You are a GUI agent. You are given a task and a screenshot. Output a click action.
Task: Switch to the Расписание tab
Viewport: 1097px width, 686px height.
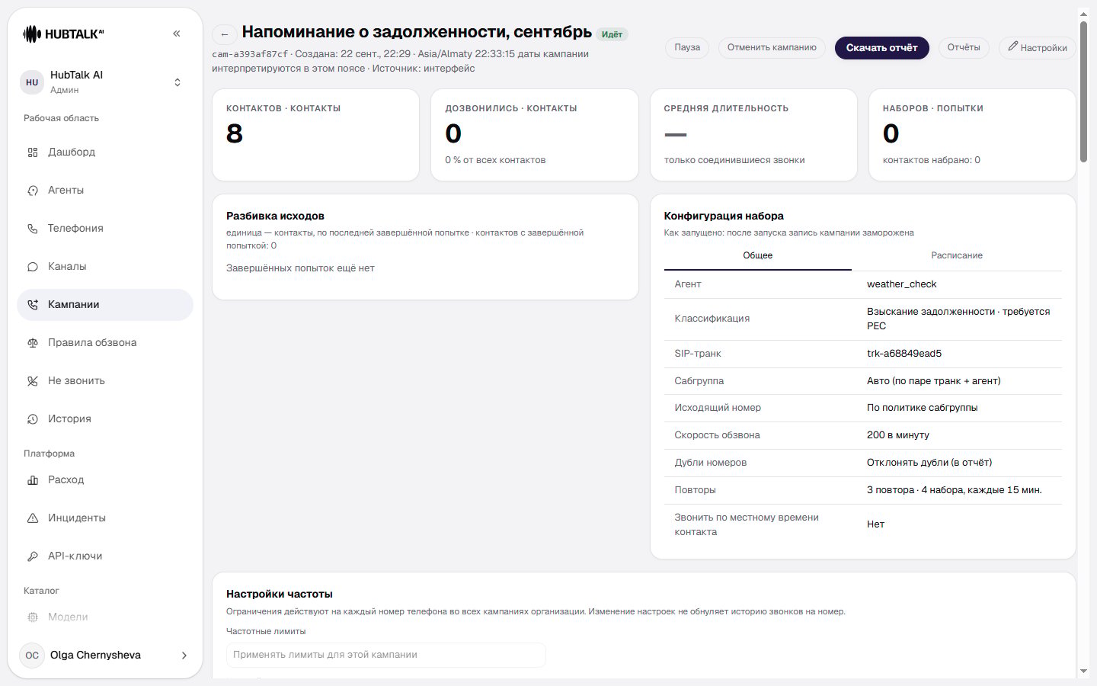click(x=957, y=255)
